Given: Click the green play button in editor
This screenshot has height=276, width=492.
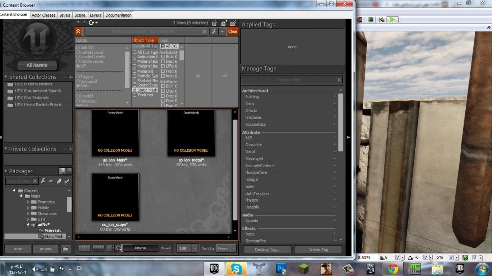Looking at the screenshot, I should (392, 20).
